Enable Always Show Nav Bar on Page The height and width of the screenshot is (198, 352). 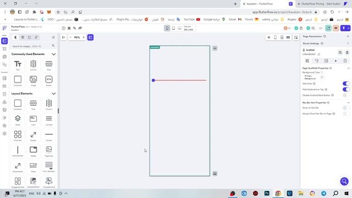346,114
